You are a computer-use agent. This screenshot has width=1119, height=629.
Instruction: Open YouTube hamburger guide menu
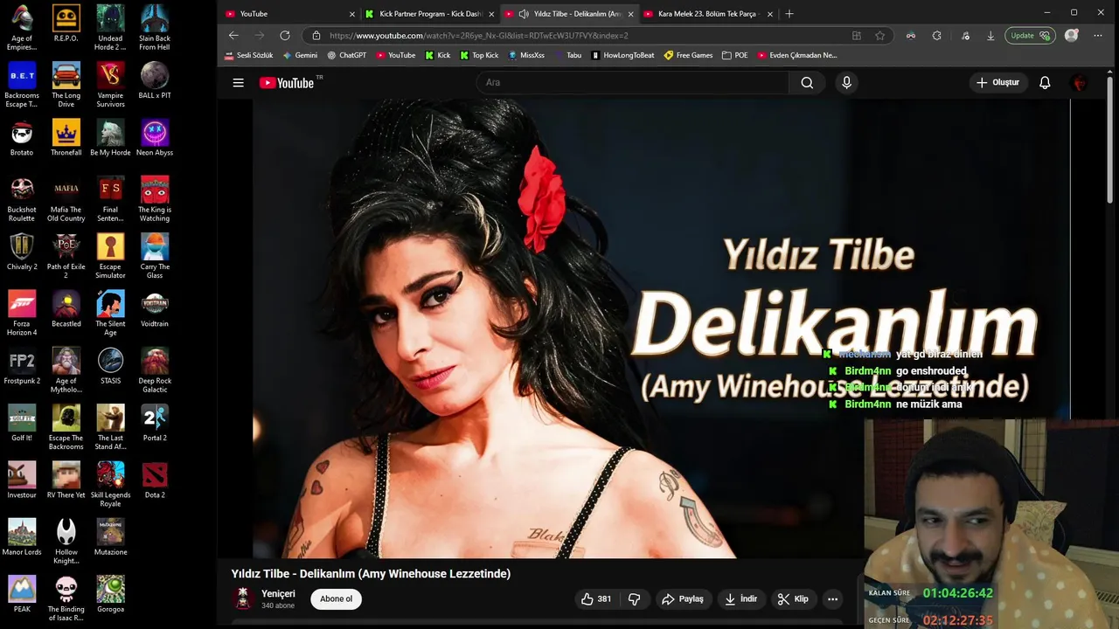[x=238, y=82]
